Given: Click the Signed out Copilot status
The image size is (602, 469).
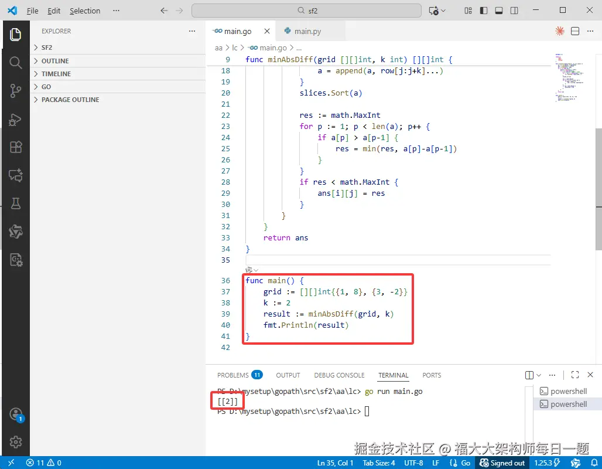Looking at the screenshot, I should (502, 463).
